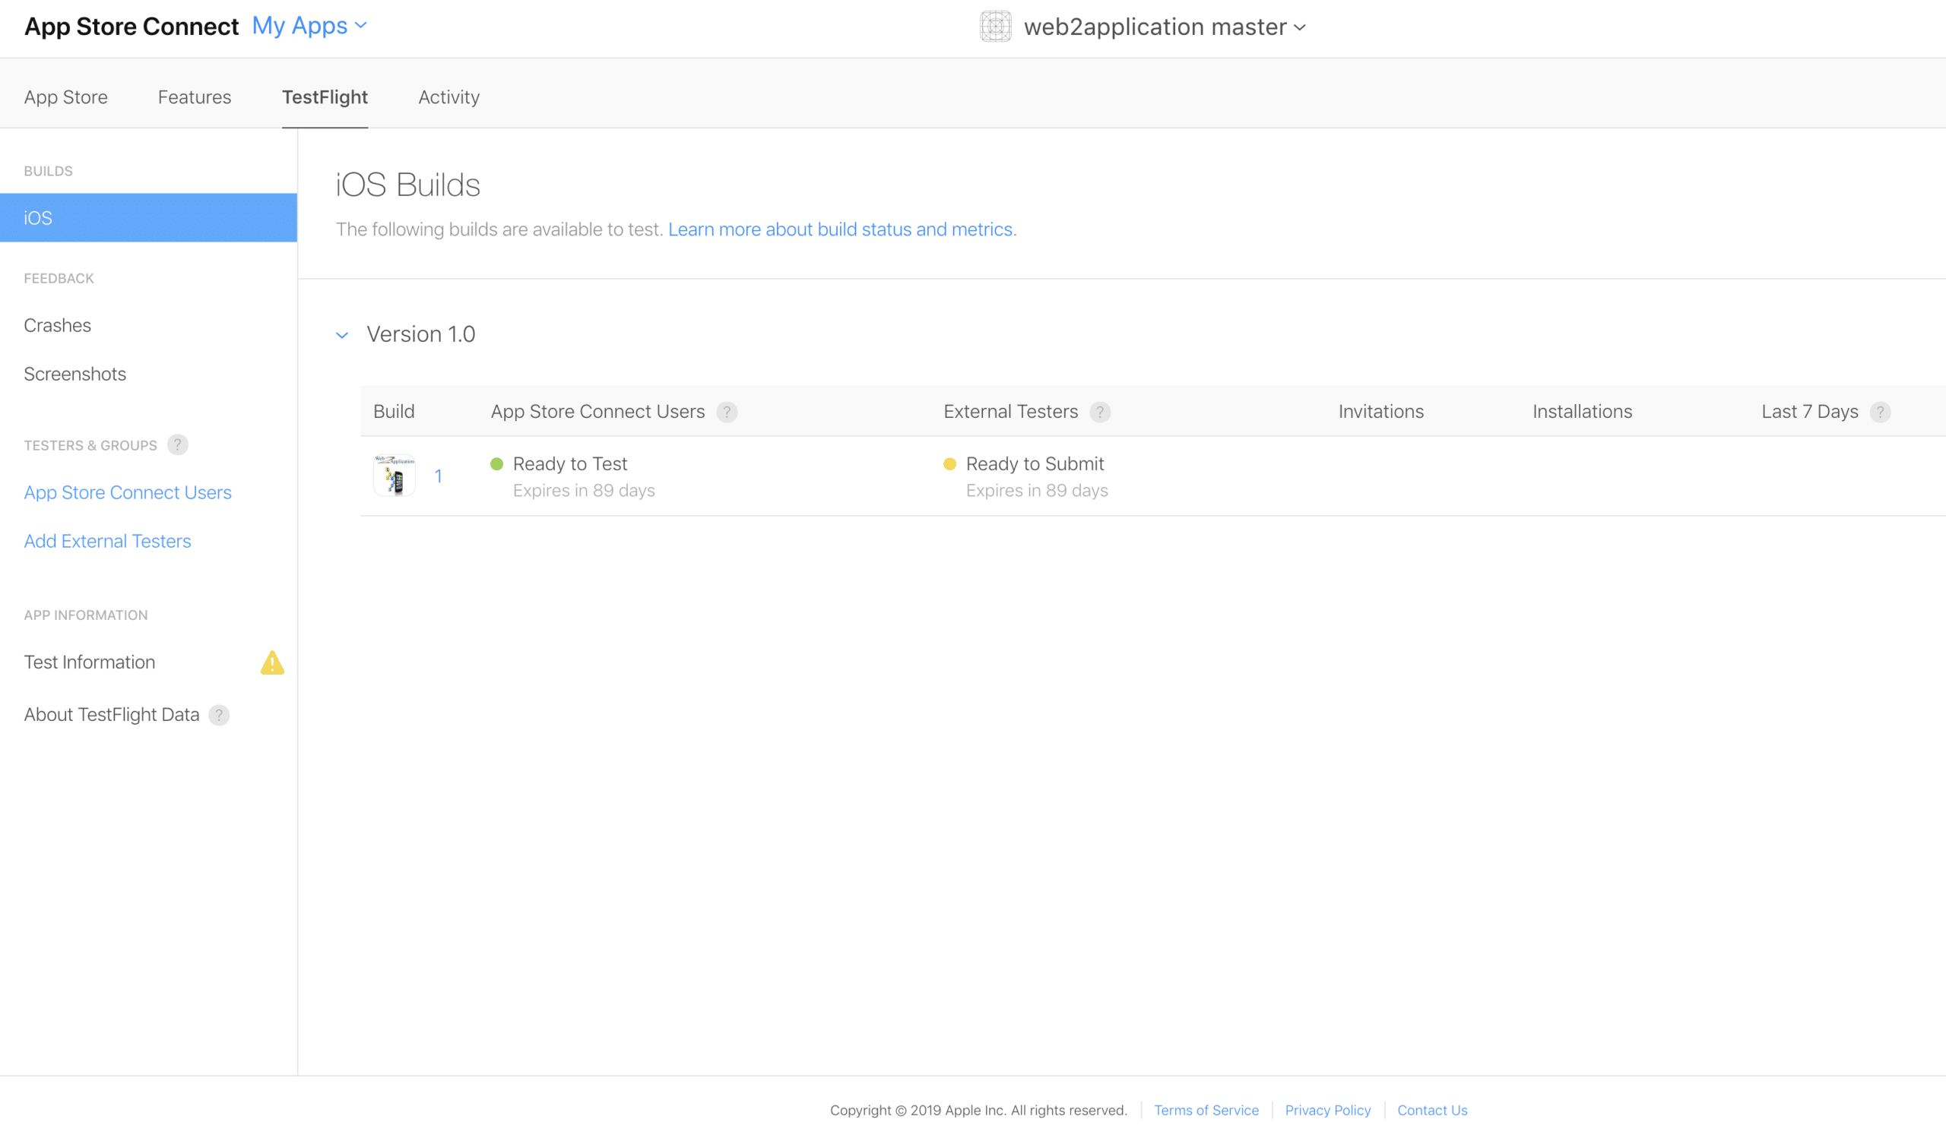Screen dimensions: 1946x1135
Task: Click help icon beside App Store Connect Users column
Action: tap(726, 412)
